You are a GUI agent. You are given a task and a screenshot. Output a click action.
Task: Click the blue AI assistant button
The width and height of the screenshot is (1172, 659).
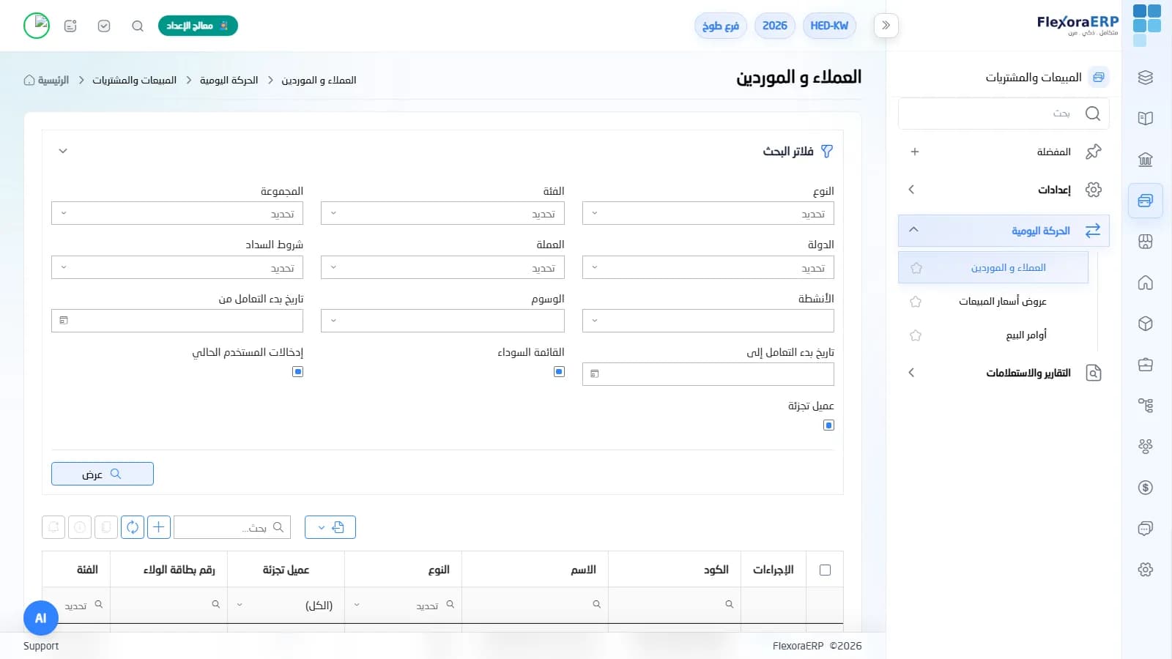(x=41, y=618)
